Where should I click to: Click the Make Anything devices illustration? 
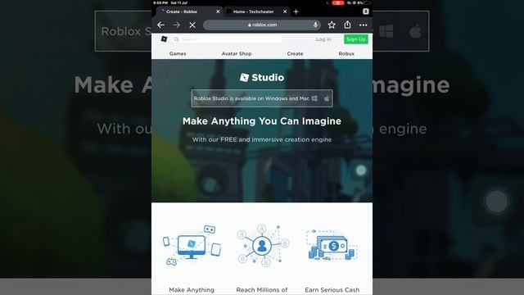(192, 246)
